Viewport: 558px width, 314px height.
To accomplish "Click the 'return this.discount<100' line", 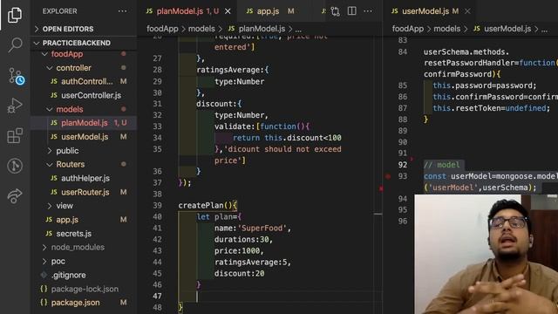I will [287, 138].
